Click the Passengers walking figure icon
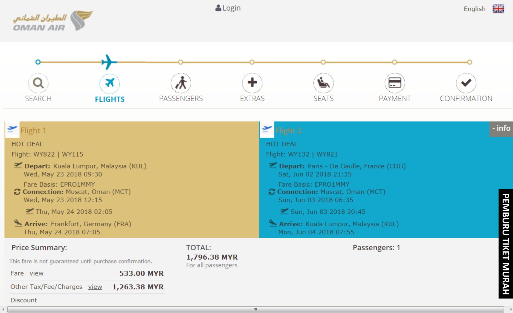 point(181,83)
